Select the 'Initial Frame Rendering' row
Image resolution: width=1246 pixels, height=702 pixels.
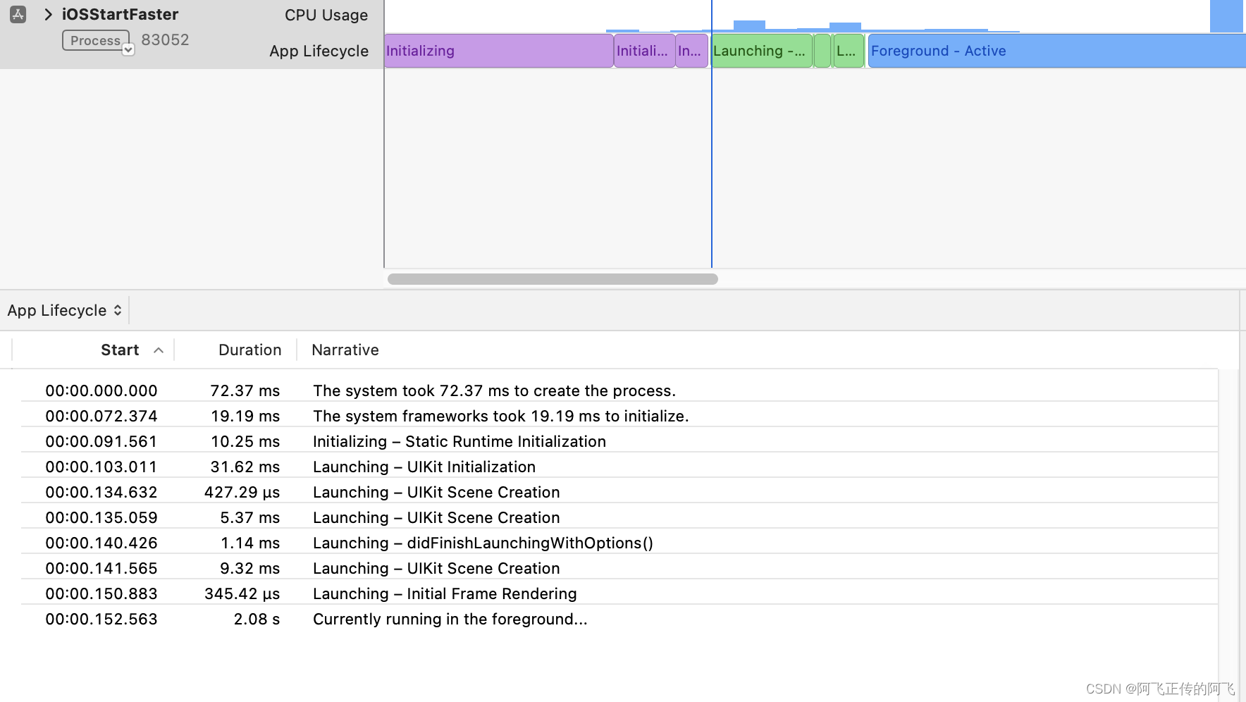tap(619, 593)
